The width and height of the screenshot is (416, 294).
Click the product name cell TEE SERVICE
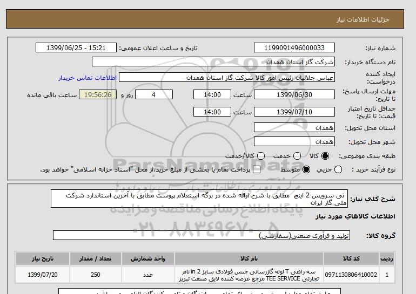point(249,275)
